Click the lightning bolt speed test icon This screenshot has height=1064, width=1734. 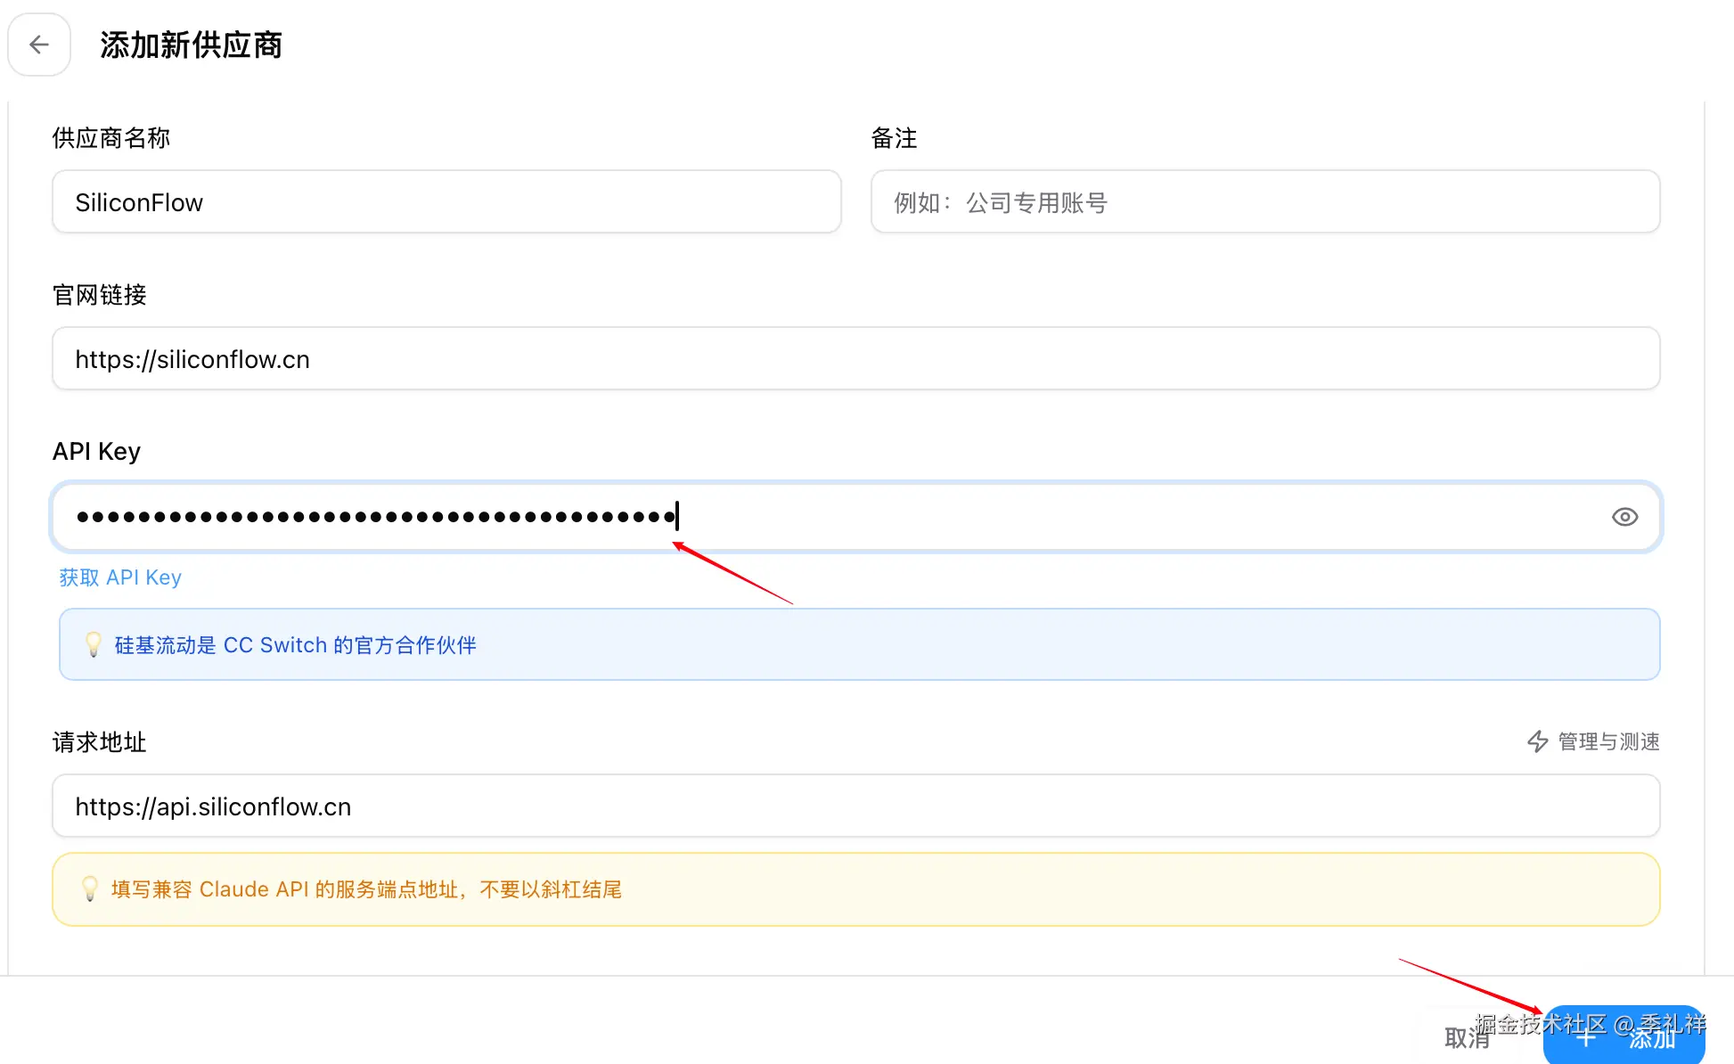(x=1538, y=741)
